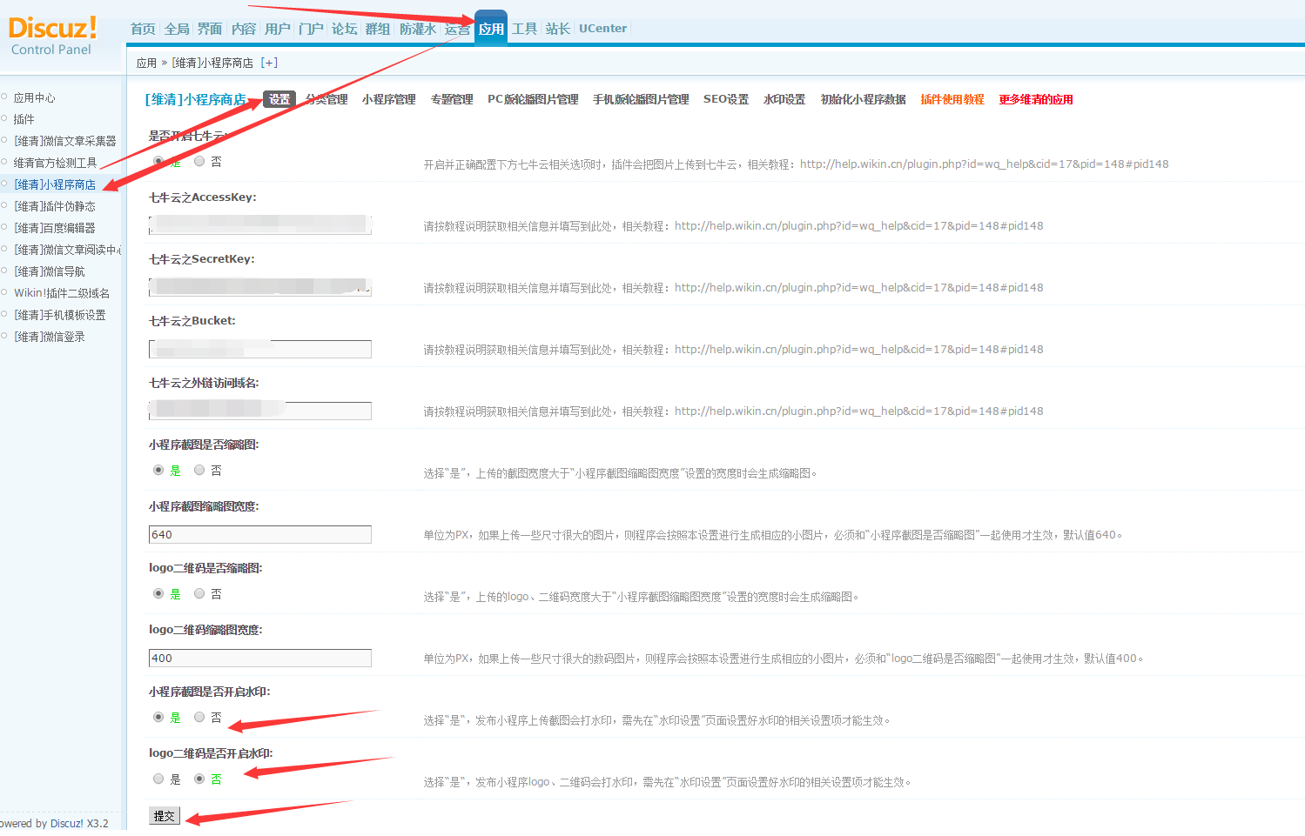Click the thumbnail width field showing 640
Image resolution: width=1305 pixels, height=836 pixels.
tap(260, 534)
